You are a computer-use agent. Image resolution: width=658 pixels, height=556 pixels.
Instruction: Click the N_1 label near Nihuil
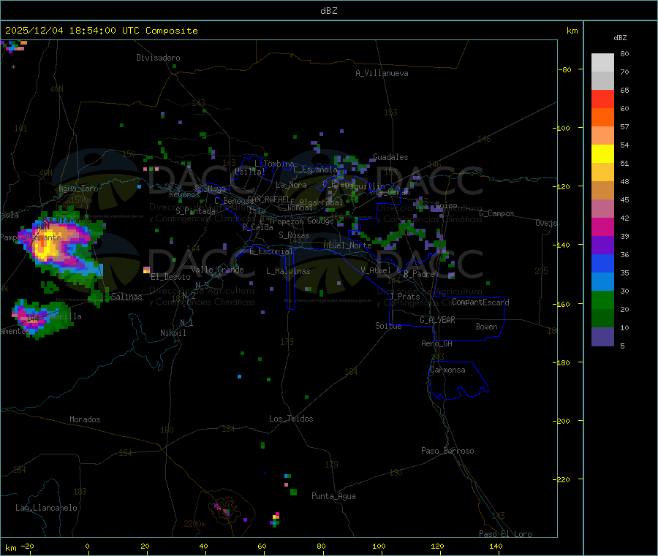tap(186, 323)
